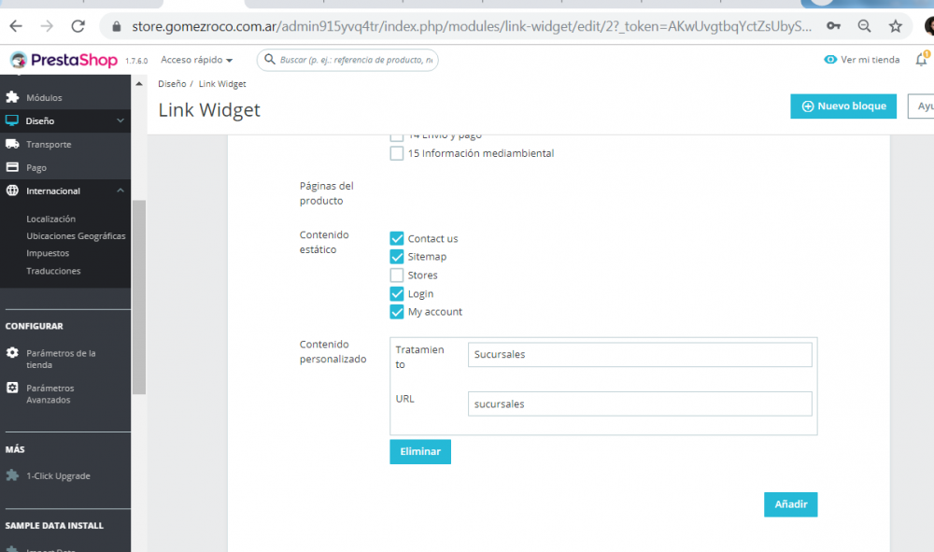Open the Acceso rápido dropdown
This screenshot has width=934, height=552.
pos(196,60)
